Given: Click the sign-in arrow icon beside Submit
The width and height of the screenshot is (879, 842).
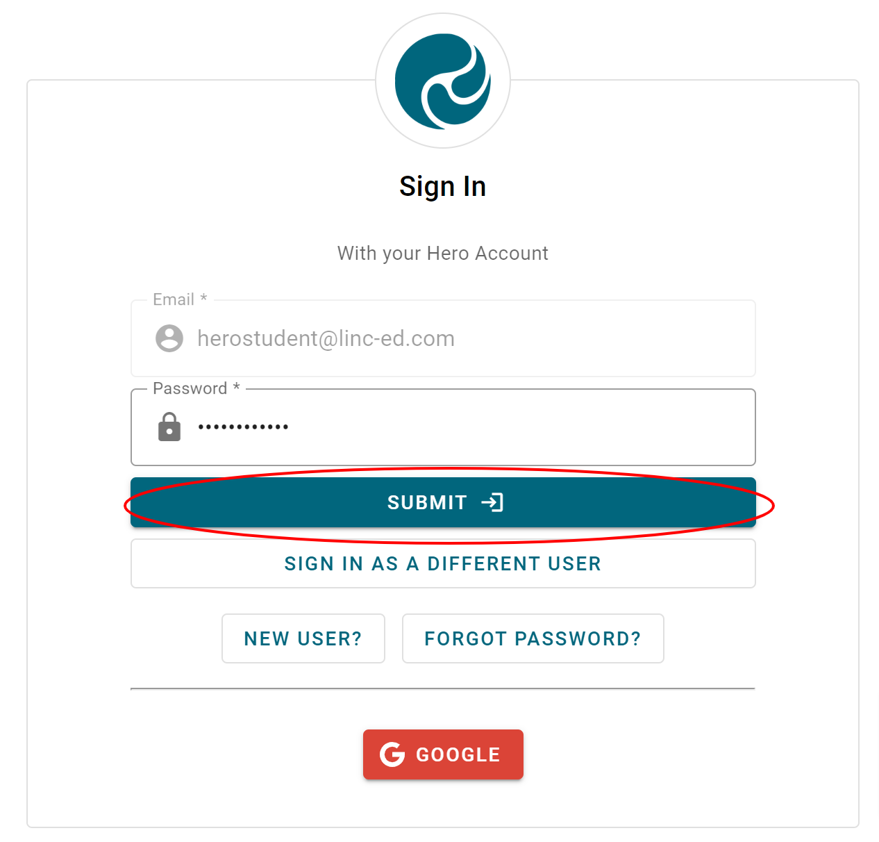Looking at the screenshot, I should coord(492,502).
